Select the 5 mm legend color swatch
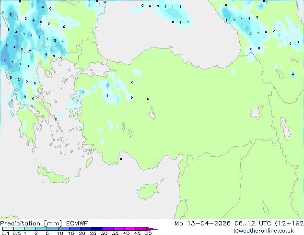Screen dimensions: 304x235 coord(52,229)
